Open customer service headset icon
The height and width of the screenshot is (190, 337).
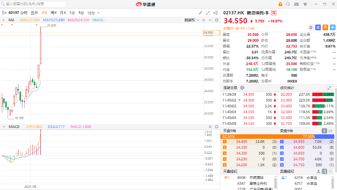pos(287,4)
